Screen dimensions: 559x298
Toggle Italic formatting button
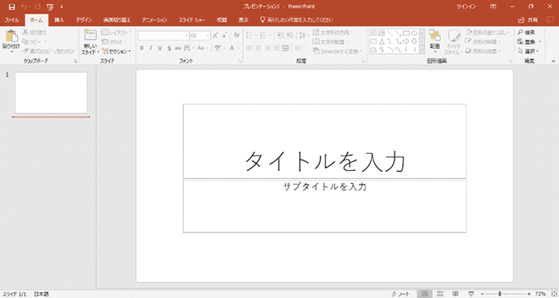click(151, 48)
